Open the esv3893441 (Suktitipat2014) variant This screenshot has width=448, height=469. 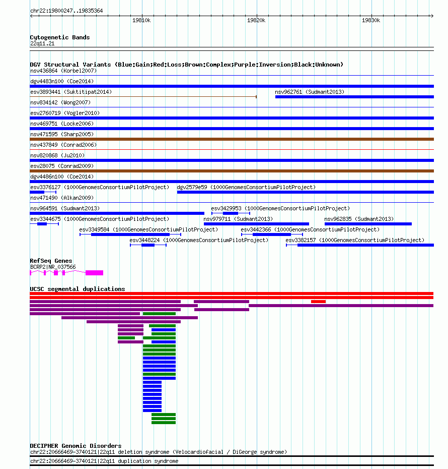point(71,92)
